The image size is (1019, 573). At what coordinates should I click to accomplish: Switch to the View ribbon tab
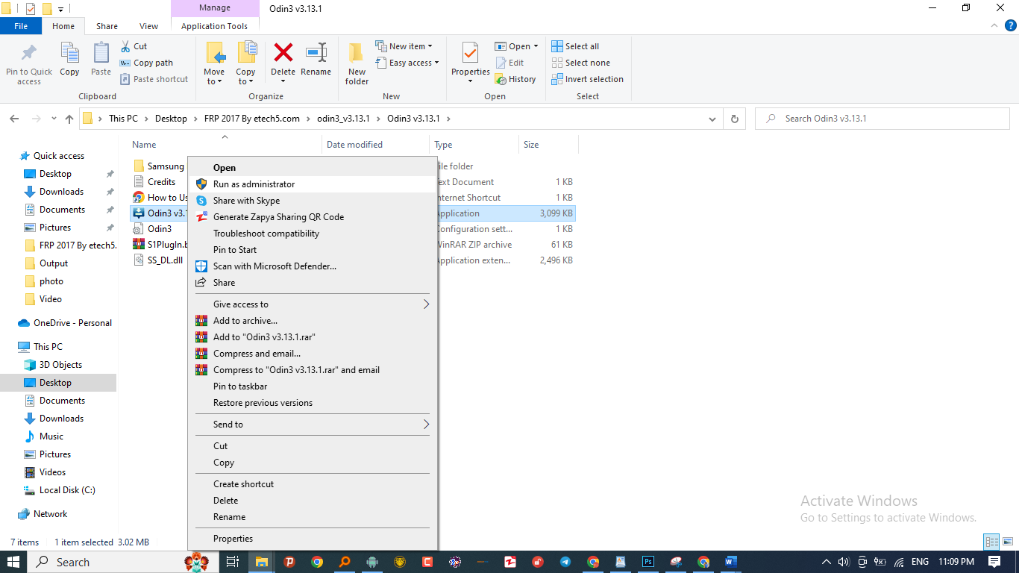coord(148,26)
